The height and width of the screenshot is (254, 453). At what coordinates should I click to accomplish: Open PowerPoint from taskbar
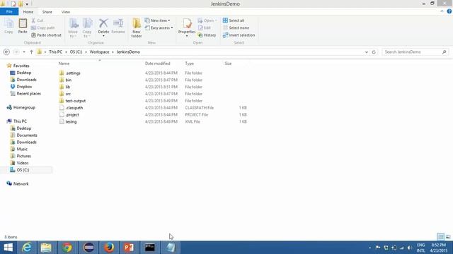[x=129, y=248]
